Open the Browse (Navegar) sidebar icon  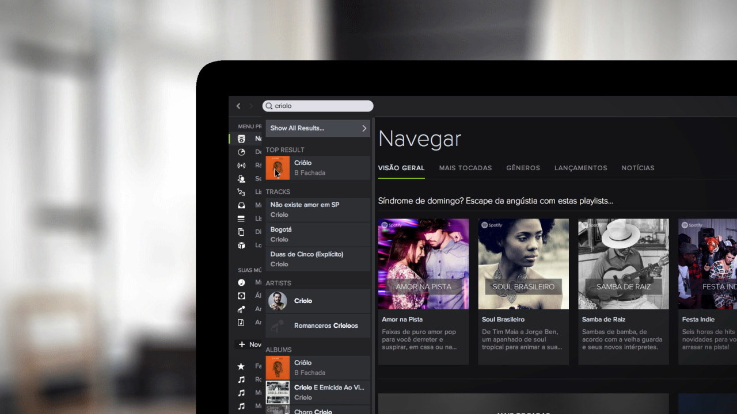(x=241, y=139)
